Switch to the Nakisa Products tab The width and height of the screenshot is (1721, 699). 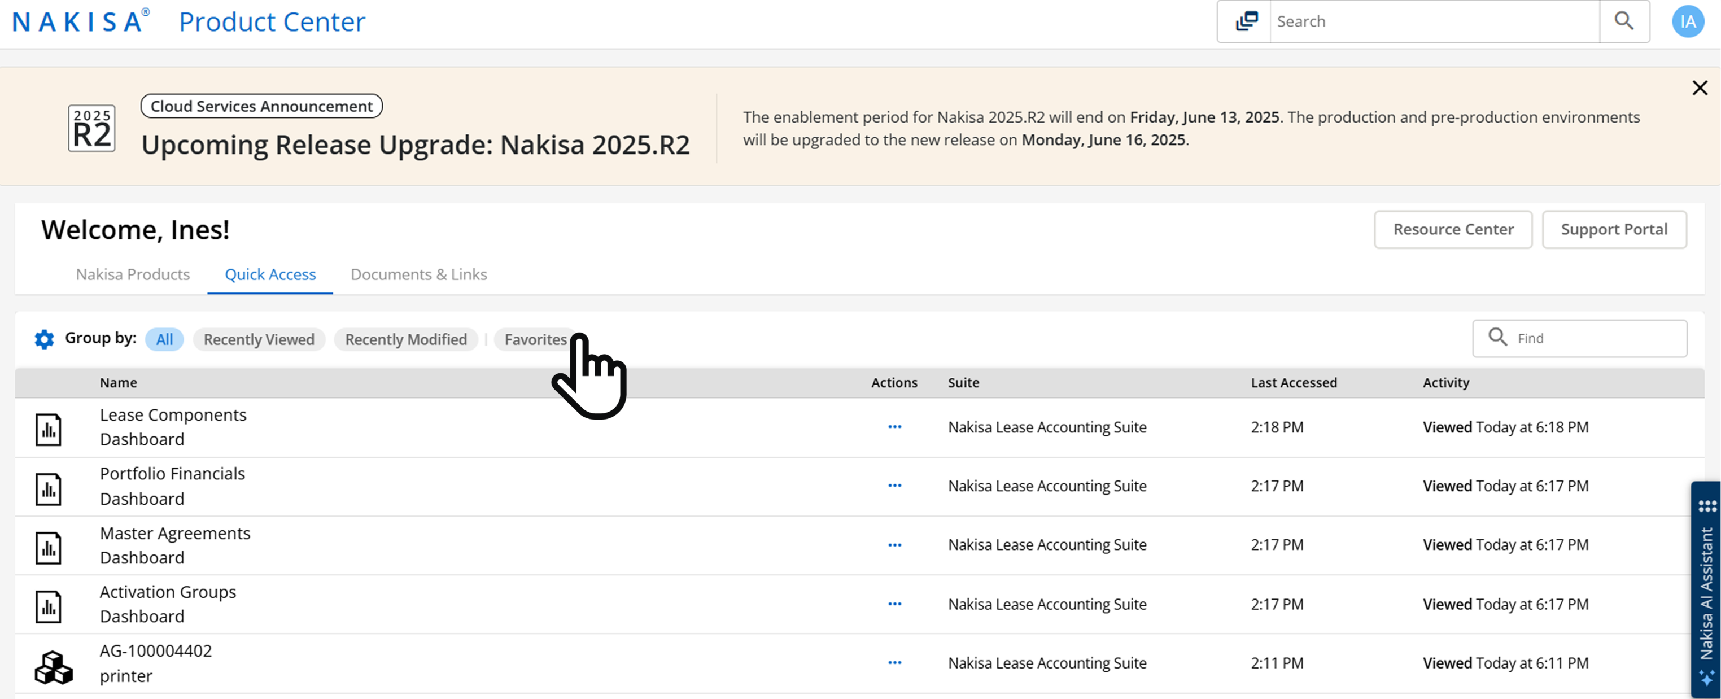(132, 274)
